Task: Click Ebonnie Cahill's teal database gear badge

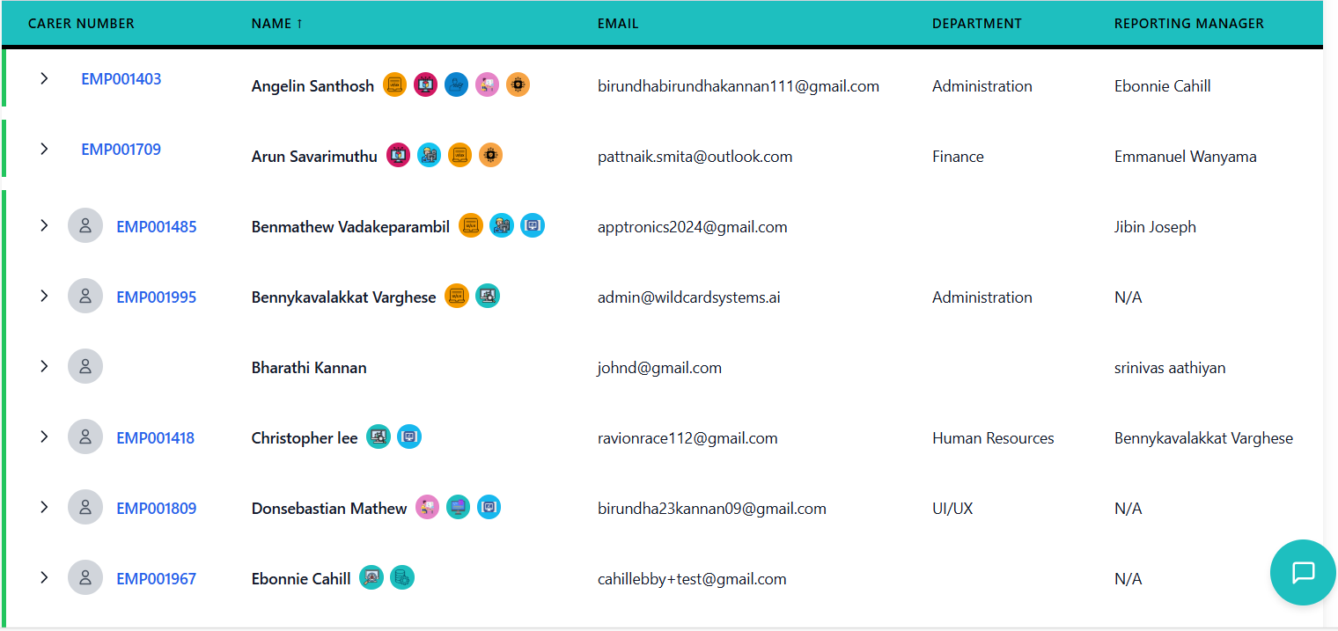Action: 402,578
